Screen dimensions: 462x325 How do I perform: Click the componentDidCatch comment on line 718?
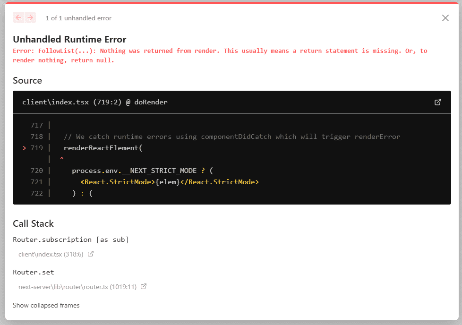[x=232, y=137]
